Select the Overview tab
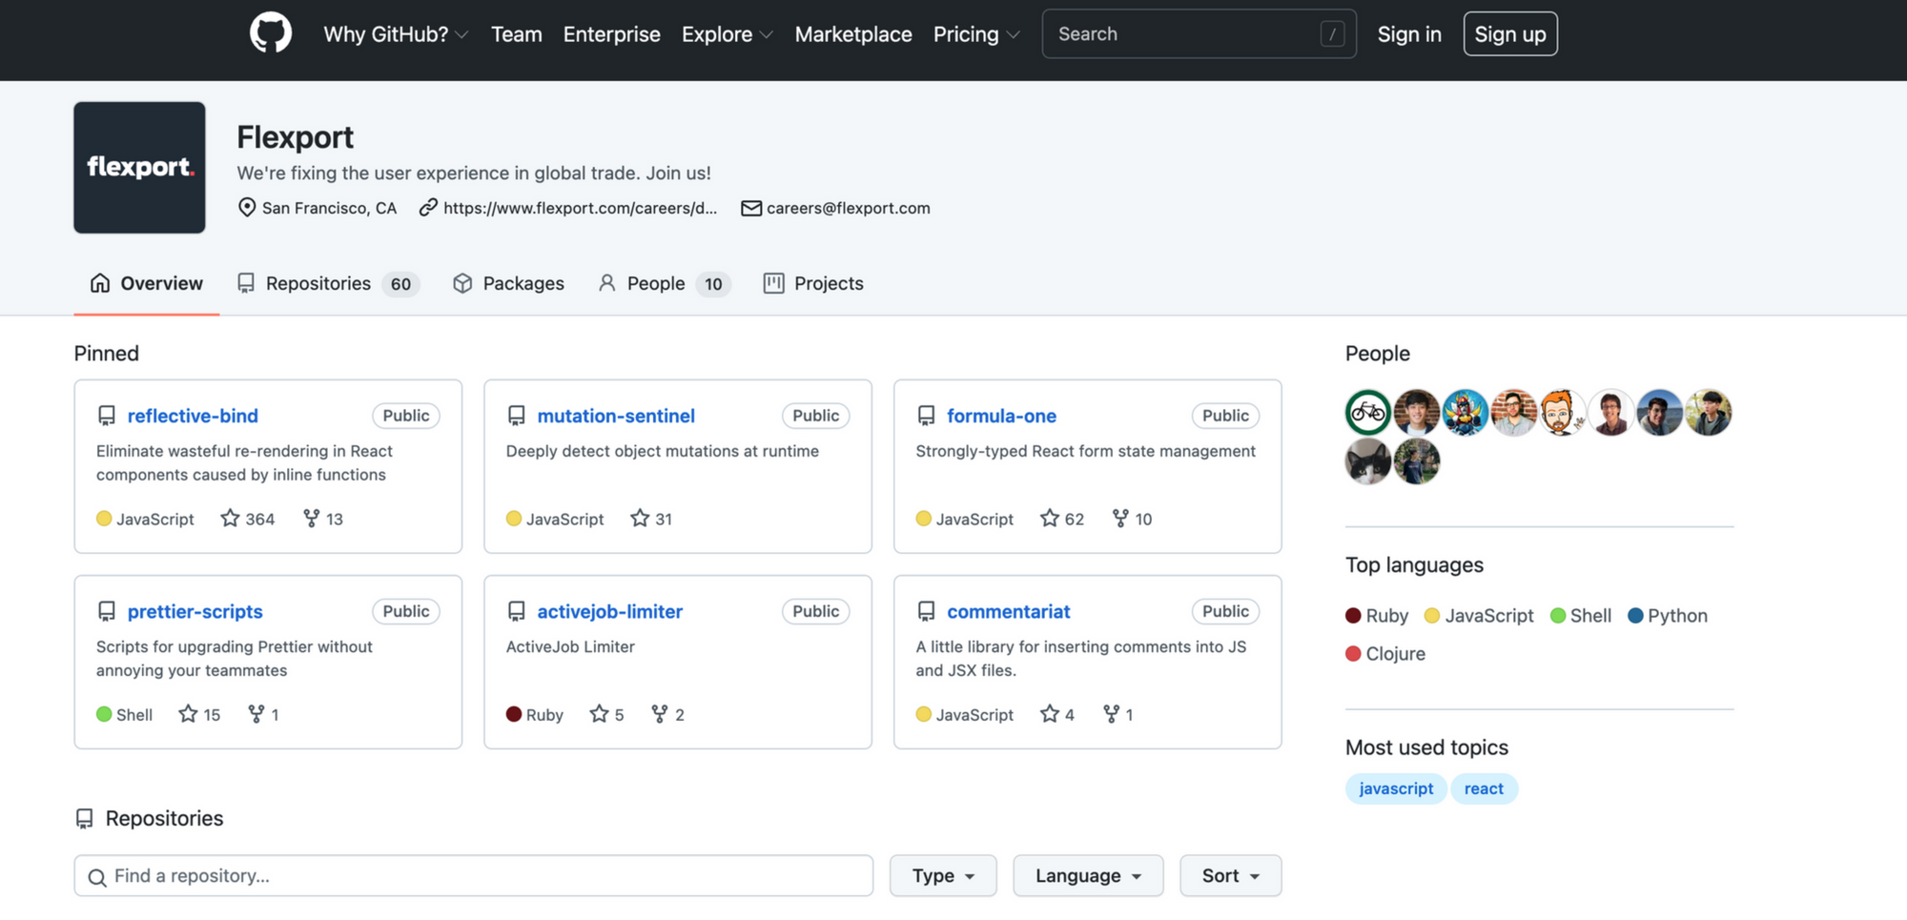 click(x=147, y=283)
